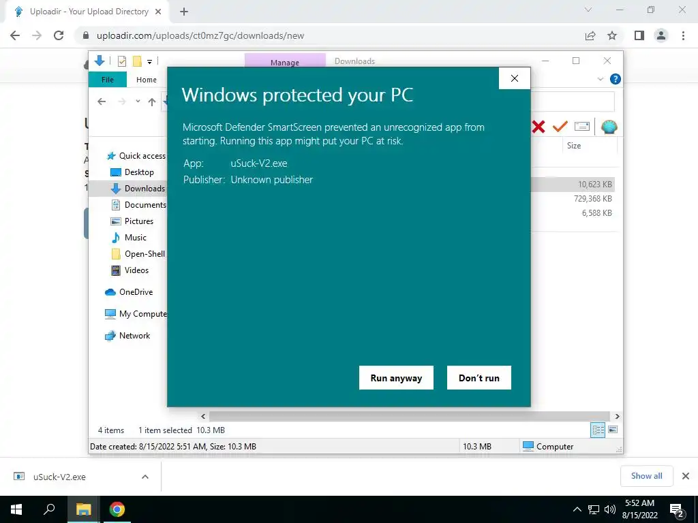Expand Explorer ribbon chevron
This screenshot has width=698, height=523.
(600, 79)
